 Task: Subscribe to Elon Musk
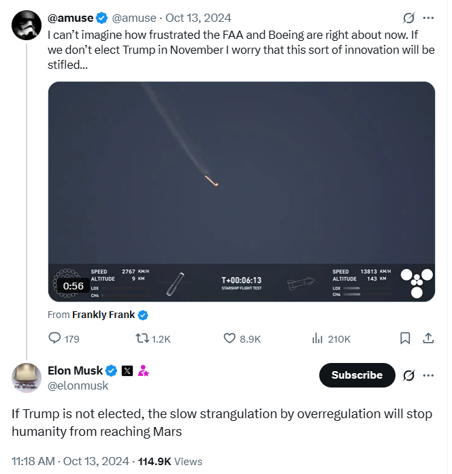click(x=357, y=375)
